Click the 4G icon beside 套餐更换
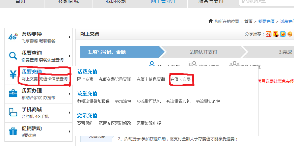 (x=13, y=36)
